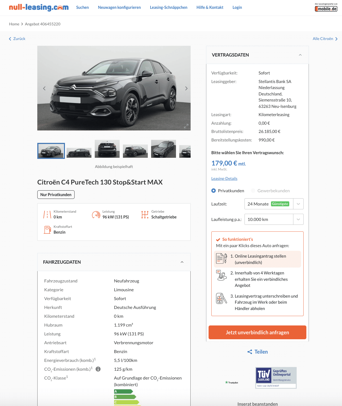Click the Hubraum value 1.199 cm³
The height and width of the screenshot is (406, 342).
click(x=123, y=325)
